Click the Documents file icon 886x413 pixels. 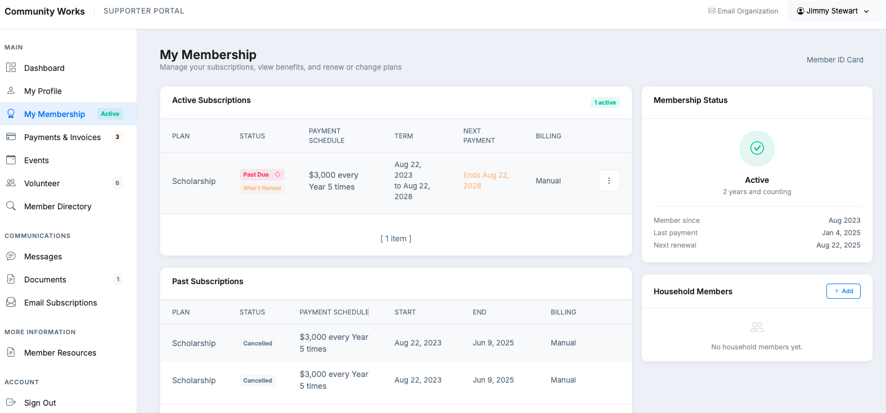pos(11,279)
